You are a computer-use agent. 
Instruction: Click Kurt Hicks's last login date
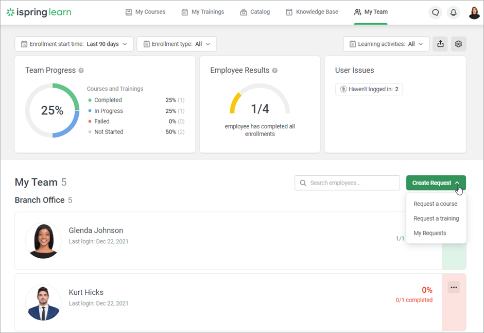click(98, 303)
